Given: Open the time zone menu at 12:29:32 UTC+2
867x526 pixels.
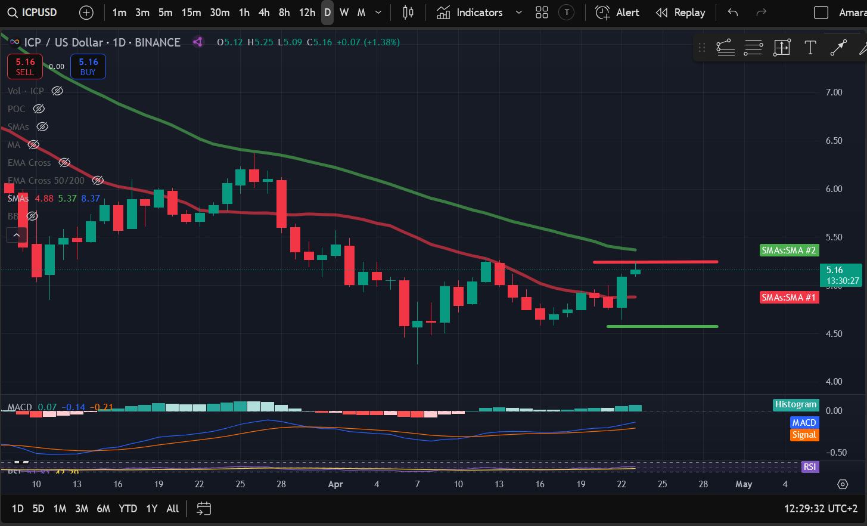Looking at the screenshot, I should [x=821, y=509].
